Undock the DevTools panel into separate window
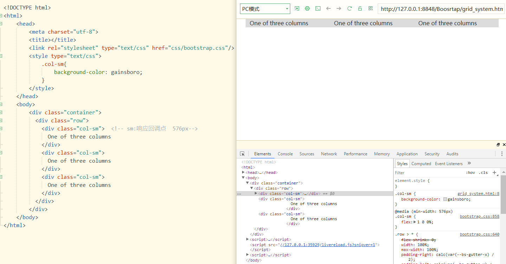The height and width of the screenshot is (264, 506). click(x=498, y=144)
